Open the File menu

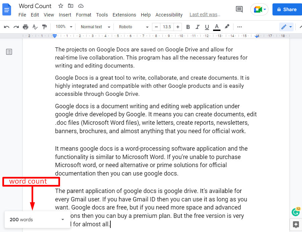(22, 15)
